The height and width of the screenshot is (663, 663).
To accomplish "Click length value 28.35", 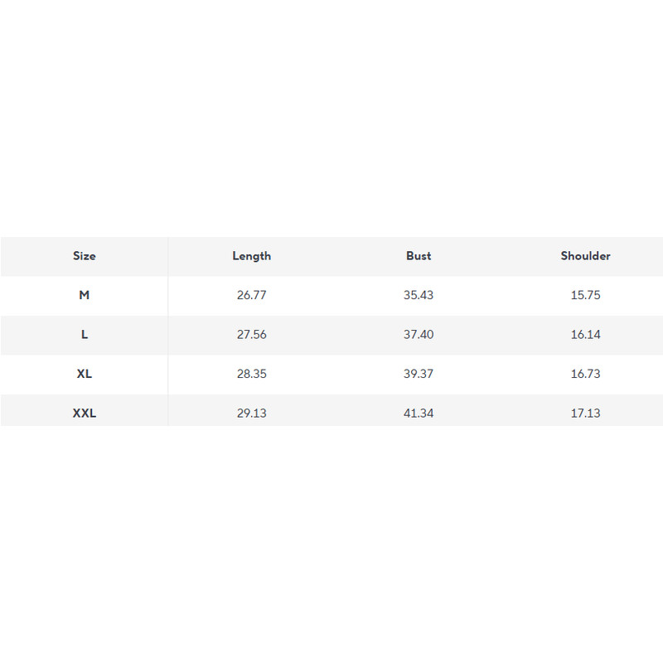I will [x=251, y=374].
